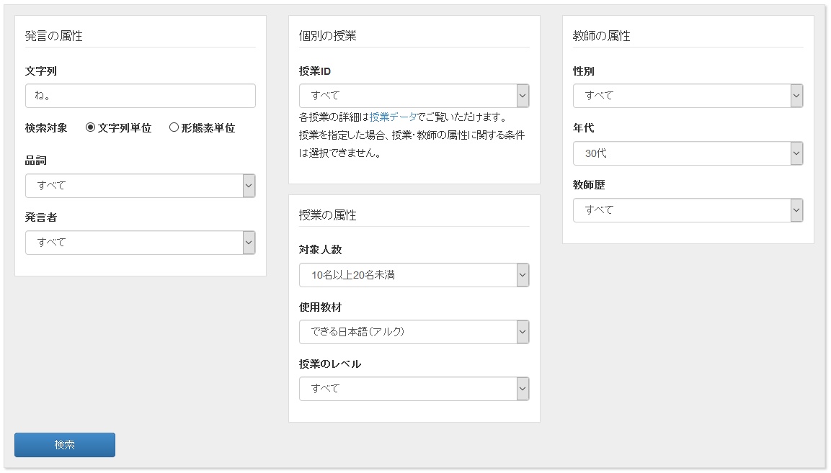Open the 性別 dropdown
The image size is (831, 473).
pos(682,96)
